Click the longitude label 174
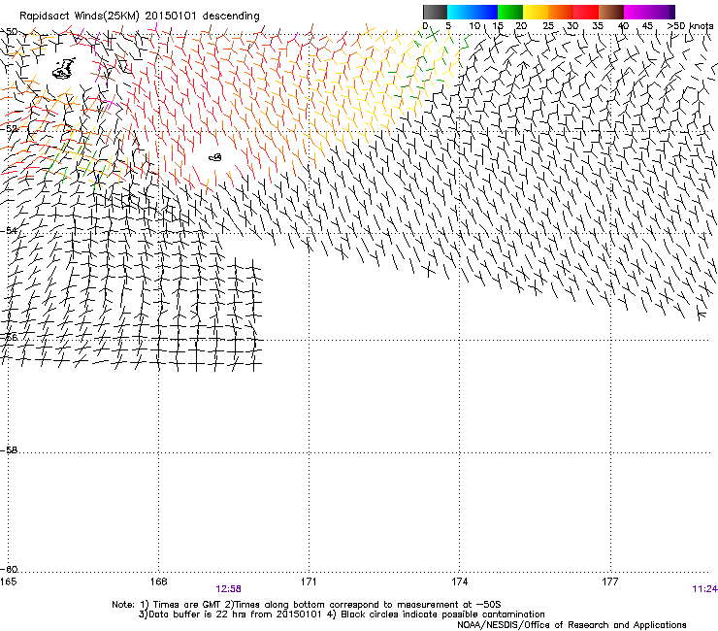The width and height of the screenshot is (718, 631). (459, 581)
